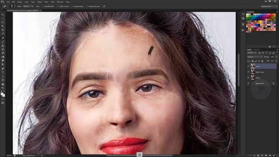This screenshot has height=157, width=279.
Task: Select the Smudge/Blur tool
Action: pos(3,61)
